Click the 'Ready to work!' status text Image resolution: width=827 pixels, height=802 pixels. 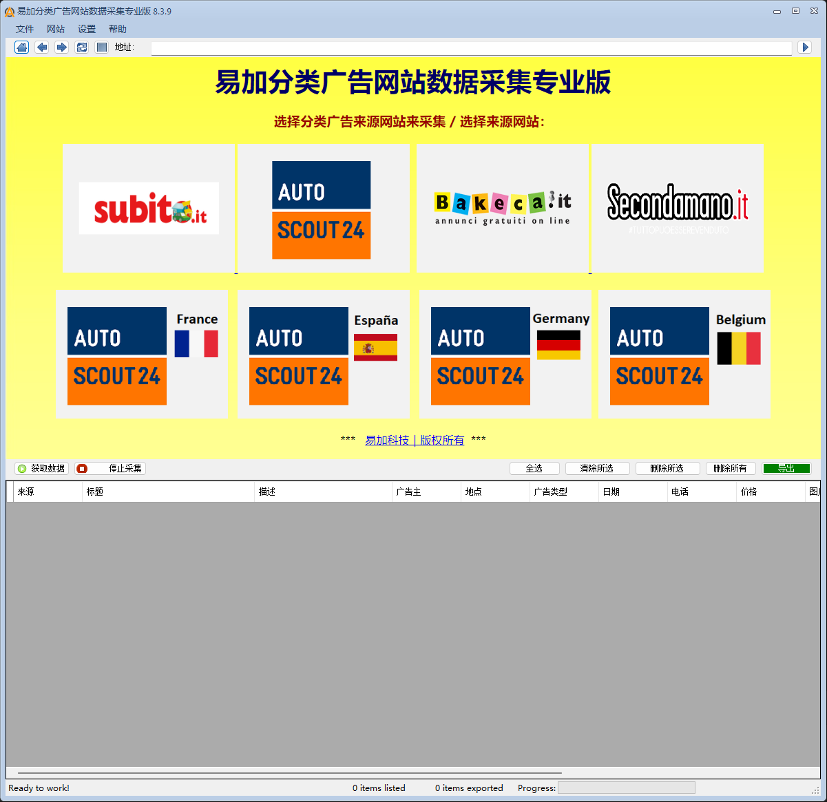(x=39, y=788)
